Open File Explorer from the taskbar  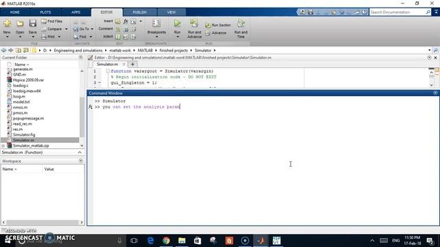coord(181,241)
